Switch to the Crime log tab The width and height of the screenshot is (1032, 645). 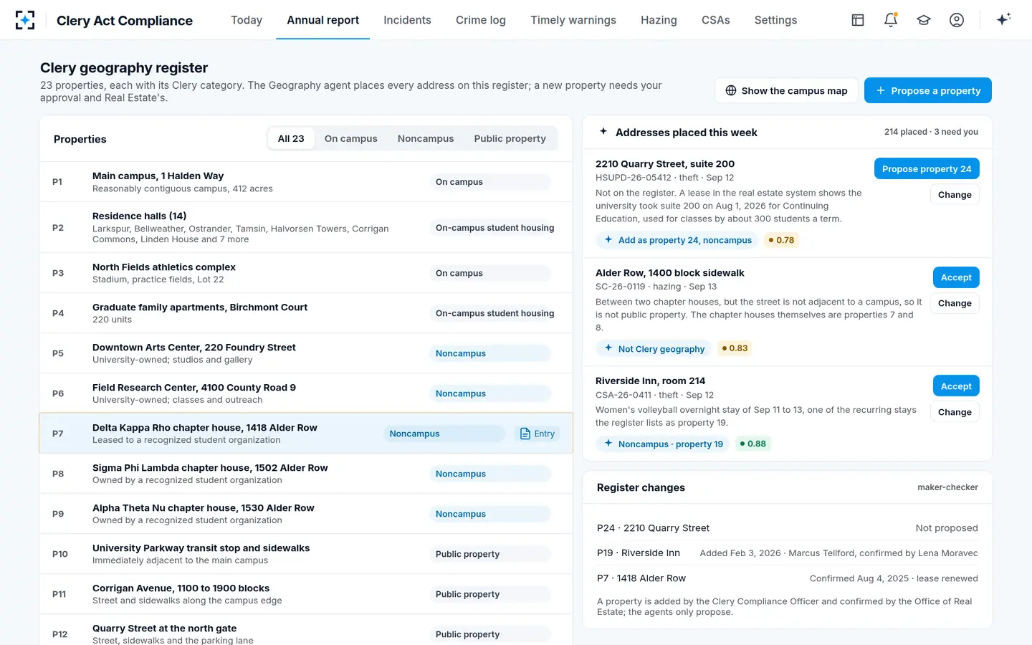click(x=481, y=20)
